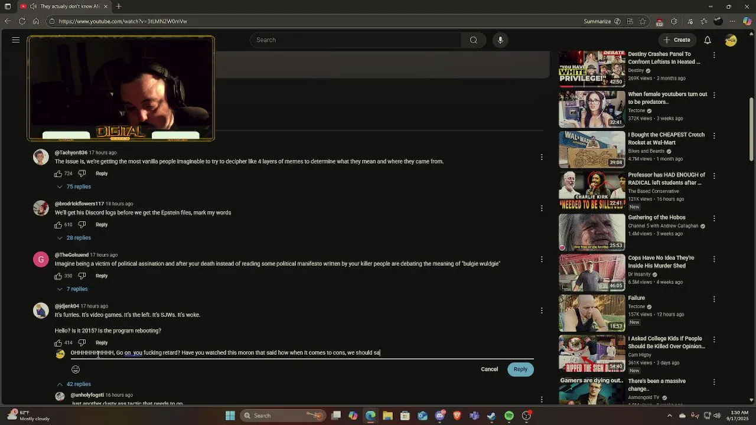The width and height of the screenshot is (756, 425).
Task: Open the YouTube account avatar menu
Action: [x=731, y=40]
